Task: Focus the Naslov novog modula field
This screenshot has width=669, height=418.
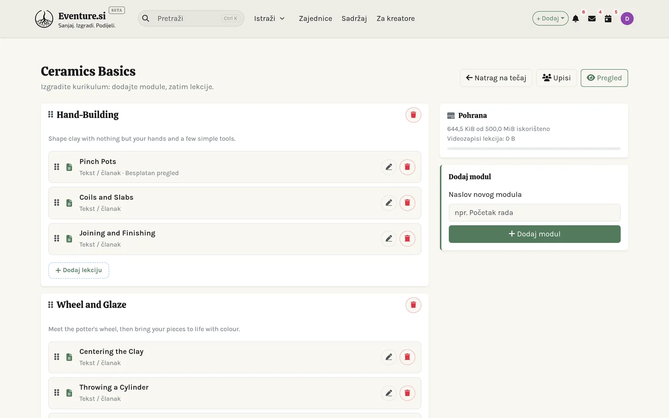Action: tap(535, 213)
